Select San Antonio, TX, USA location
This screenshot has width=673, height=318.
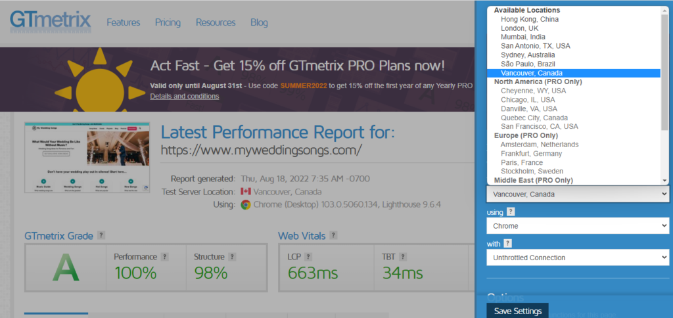pos(573,46)
